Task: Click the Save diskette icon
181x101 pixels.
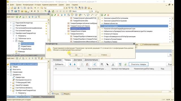Action: 15,8
